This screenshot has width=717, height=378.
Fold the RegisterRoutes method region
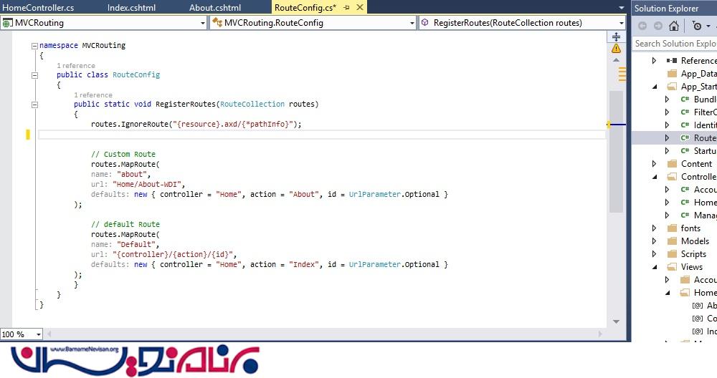tap(34, 104)
